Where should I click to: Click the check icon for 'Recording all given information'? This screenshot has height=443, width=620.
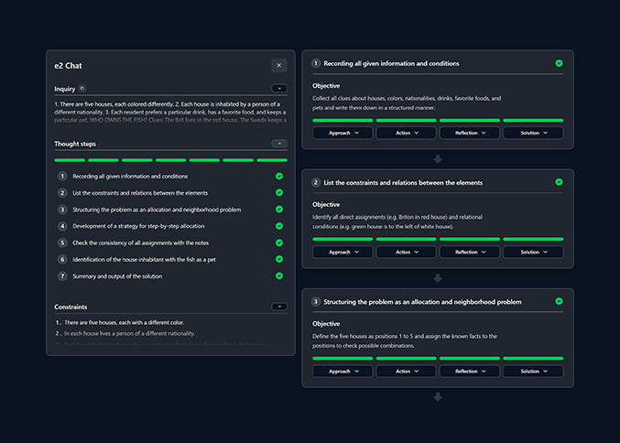pos(279,176)
